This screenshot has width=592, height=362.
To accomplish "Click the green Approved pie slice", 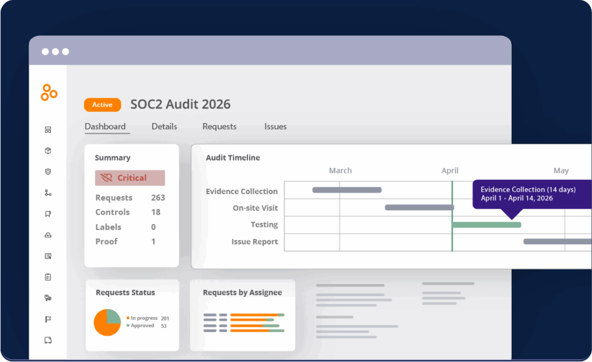I will pos(113,316).
